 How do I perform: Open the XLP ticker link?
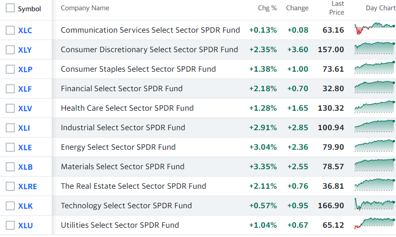click(x=25, y=69)
